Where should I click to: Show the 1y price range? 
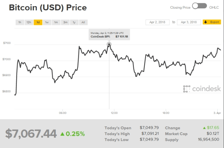tap(74, 22)
